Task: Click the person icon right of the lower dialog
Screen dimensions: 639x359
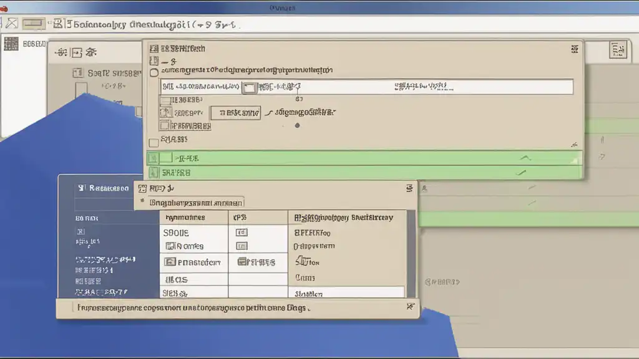Action: point(424,188)
